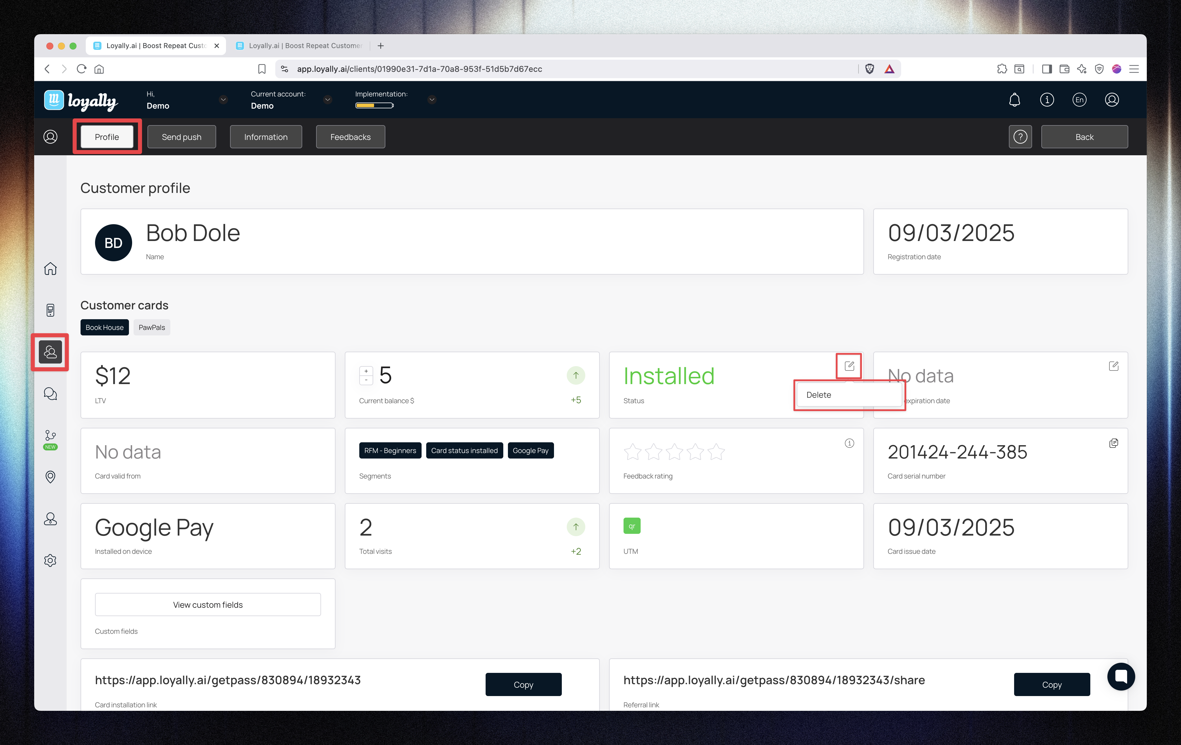
Task: Expand the Hi Demo user dropdown
Action: (223, 100)
